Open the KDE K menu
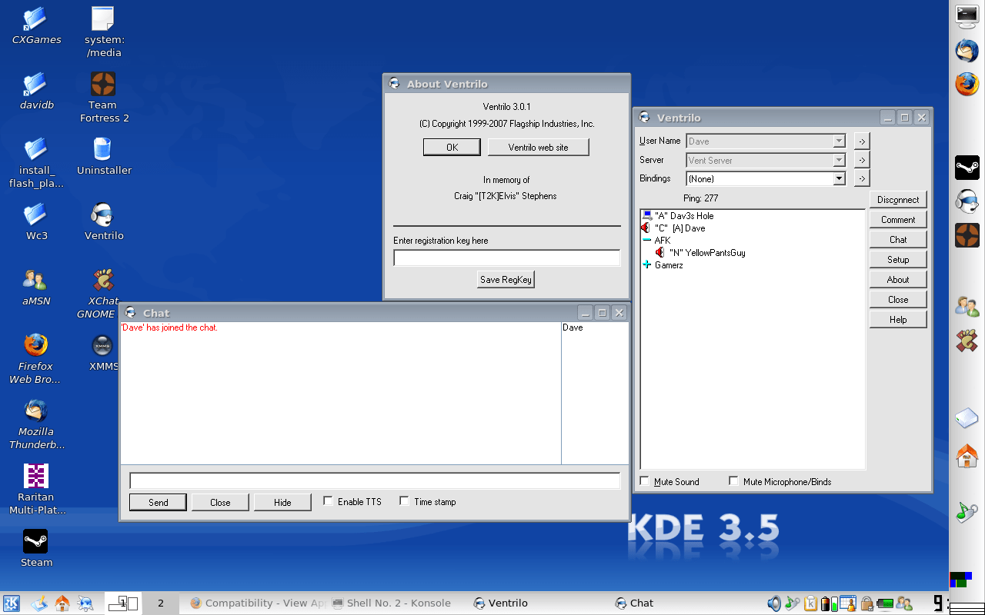Screen dimensions: 985x615 [12, 603]
